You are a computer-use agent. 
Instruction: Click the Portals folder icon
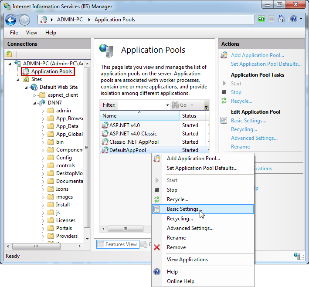(x=51, y=228)
